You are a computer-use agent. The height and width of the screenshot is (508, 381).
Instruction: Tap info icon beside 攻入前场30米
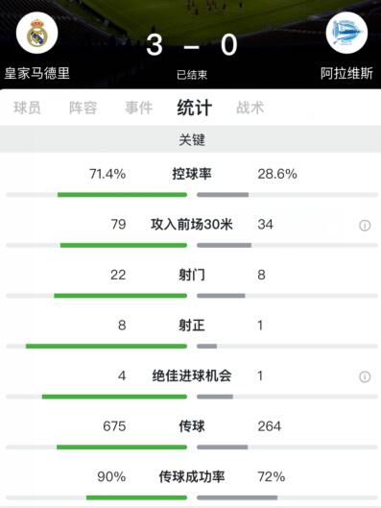(365, 225)
